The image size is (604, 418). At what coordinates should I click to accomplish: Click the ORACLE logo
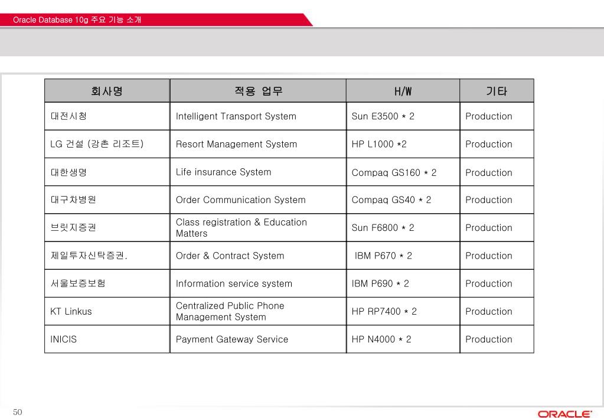point(564,414)
